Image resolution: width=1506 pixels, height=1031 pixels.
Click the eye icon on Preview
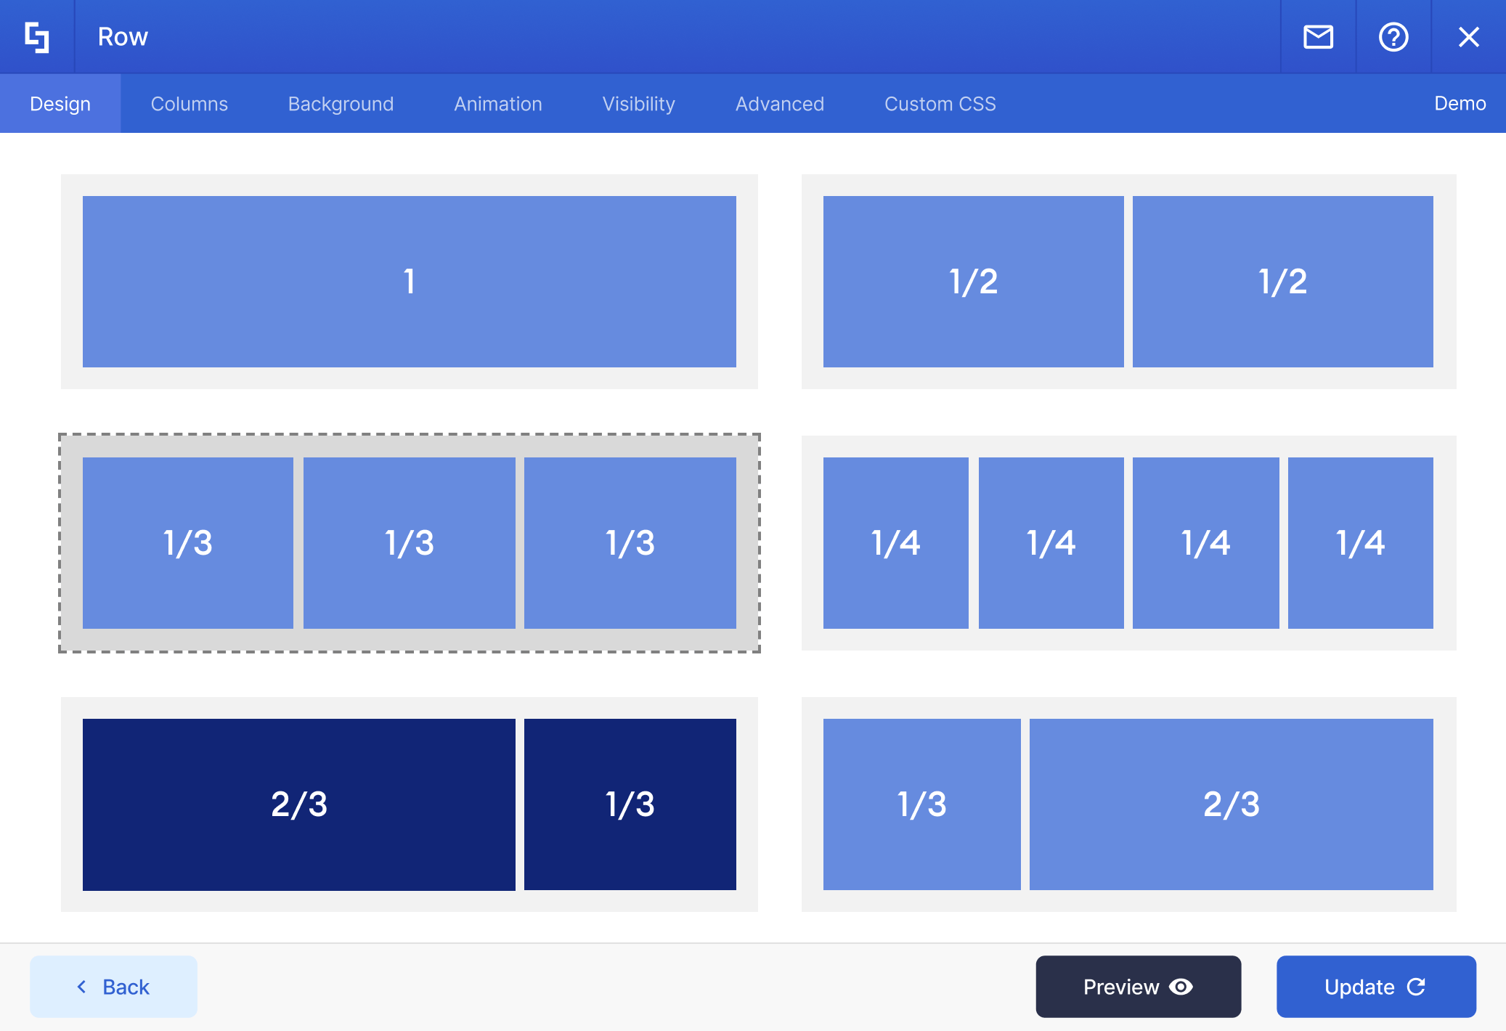tap(1181, 987)
